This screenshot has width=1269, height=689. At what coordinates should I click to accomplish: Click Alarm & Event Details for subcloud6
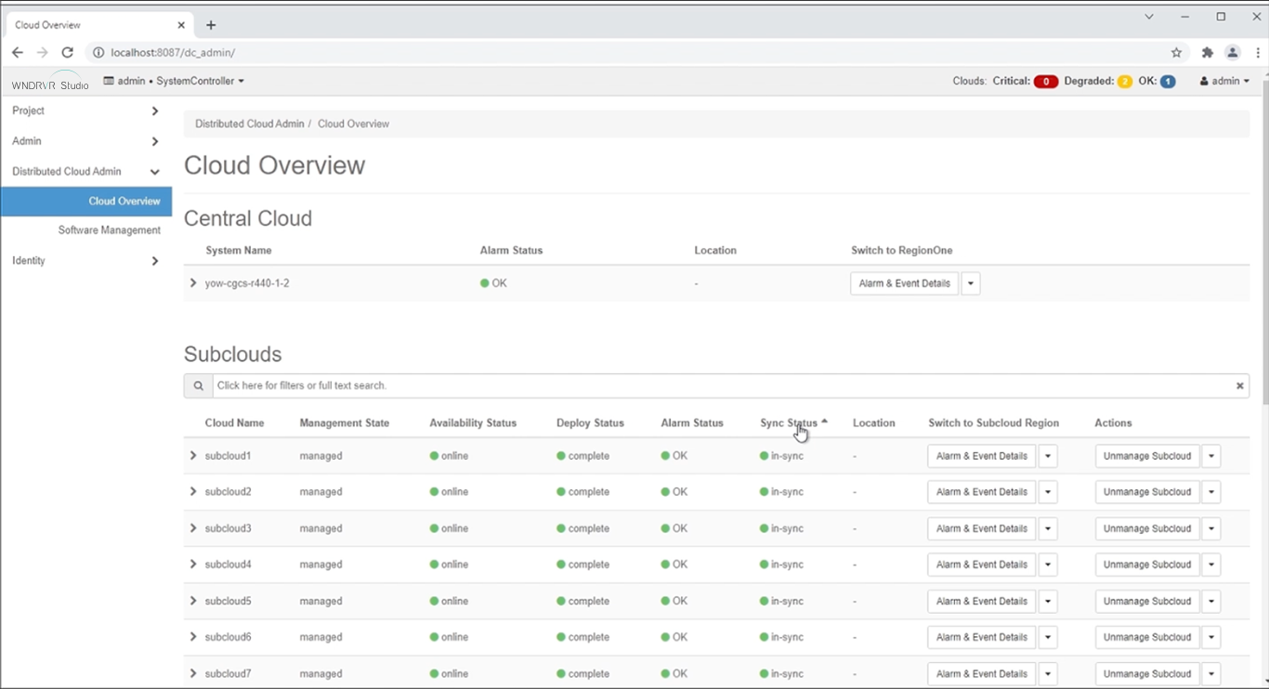[982, 637]
